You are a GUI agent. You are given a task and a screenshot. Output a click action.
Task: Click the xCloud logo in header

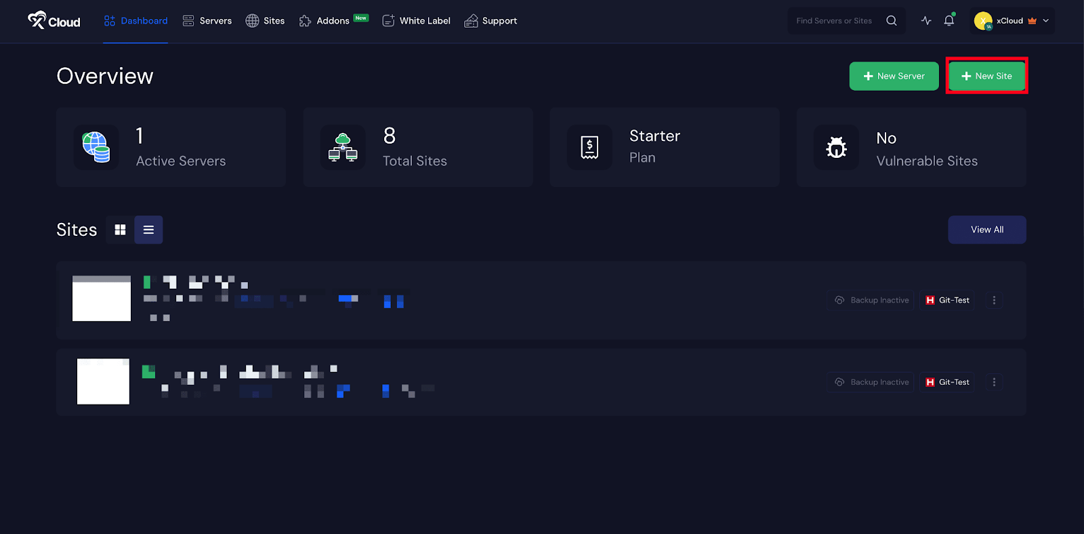click(x=54, y=21)
